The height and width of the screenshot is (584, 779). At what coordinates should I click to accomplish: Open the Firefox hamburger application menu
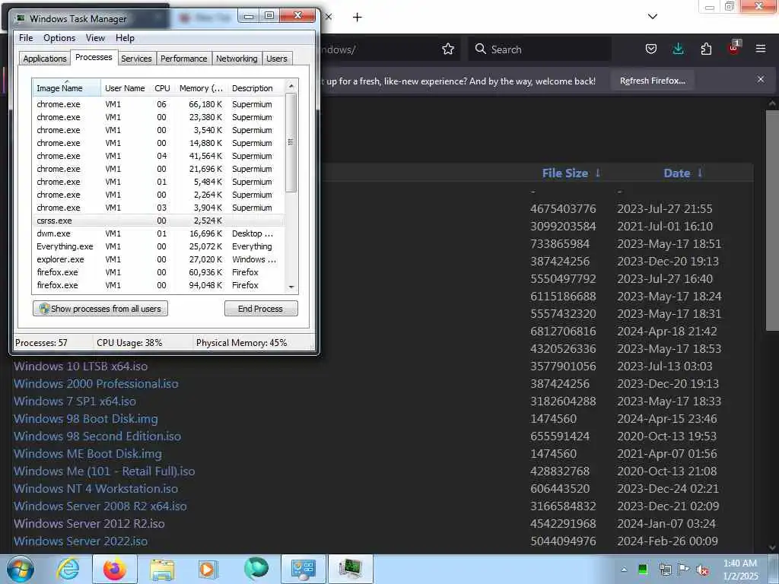pos(761,49)
